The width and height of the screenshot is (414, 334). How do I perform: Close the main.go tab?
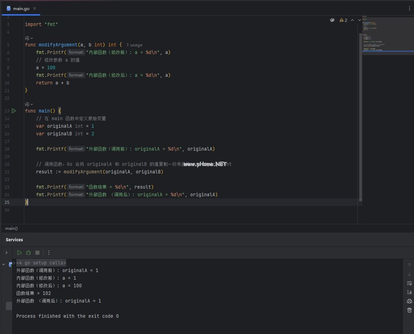pyautogui.click(x=35, y=8)
